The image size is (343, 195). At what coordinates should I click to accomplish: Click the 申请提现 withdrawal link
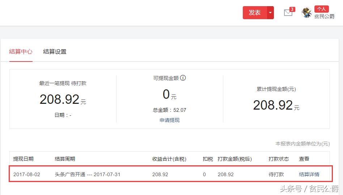click(170, 120)
